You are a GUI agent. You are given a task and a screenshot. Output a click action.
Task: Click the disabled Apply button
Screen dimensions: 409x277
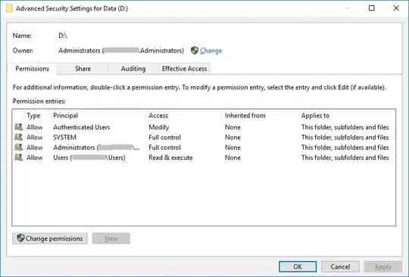pos(383,267)
